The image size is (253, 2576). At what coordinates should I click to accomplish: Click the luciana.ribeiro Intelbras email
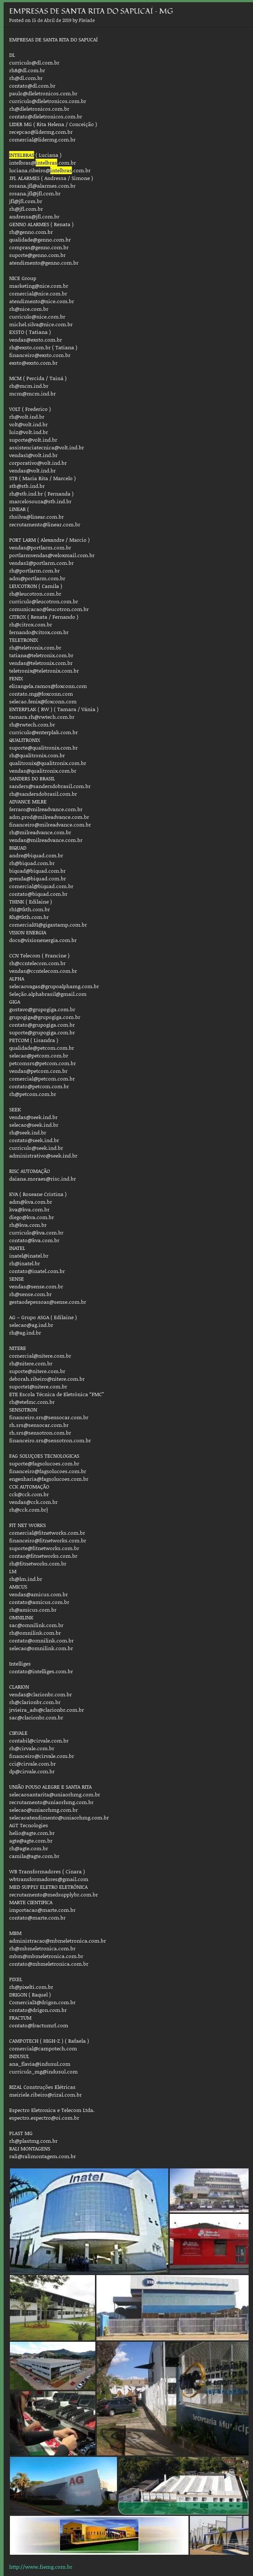tap(50, 170)
